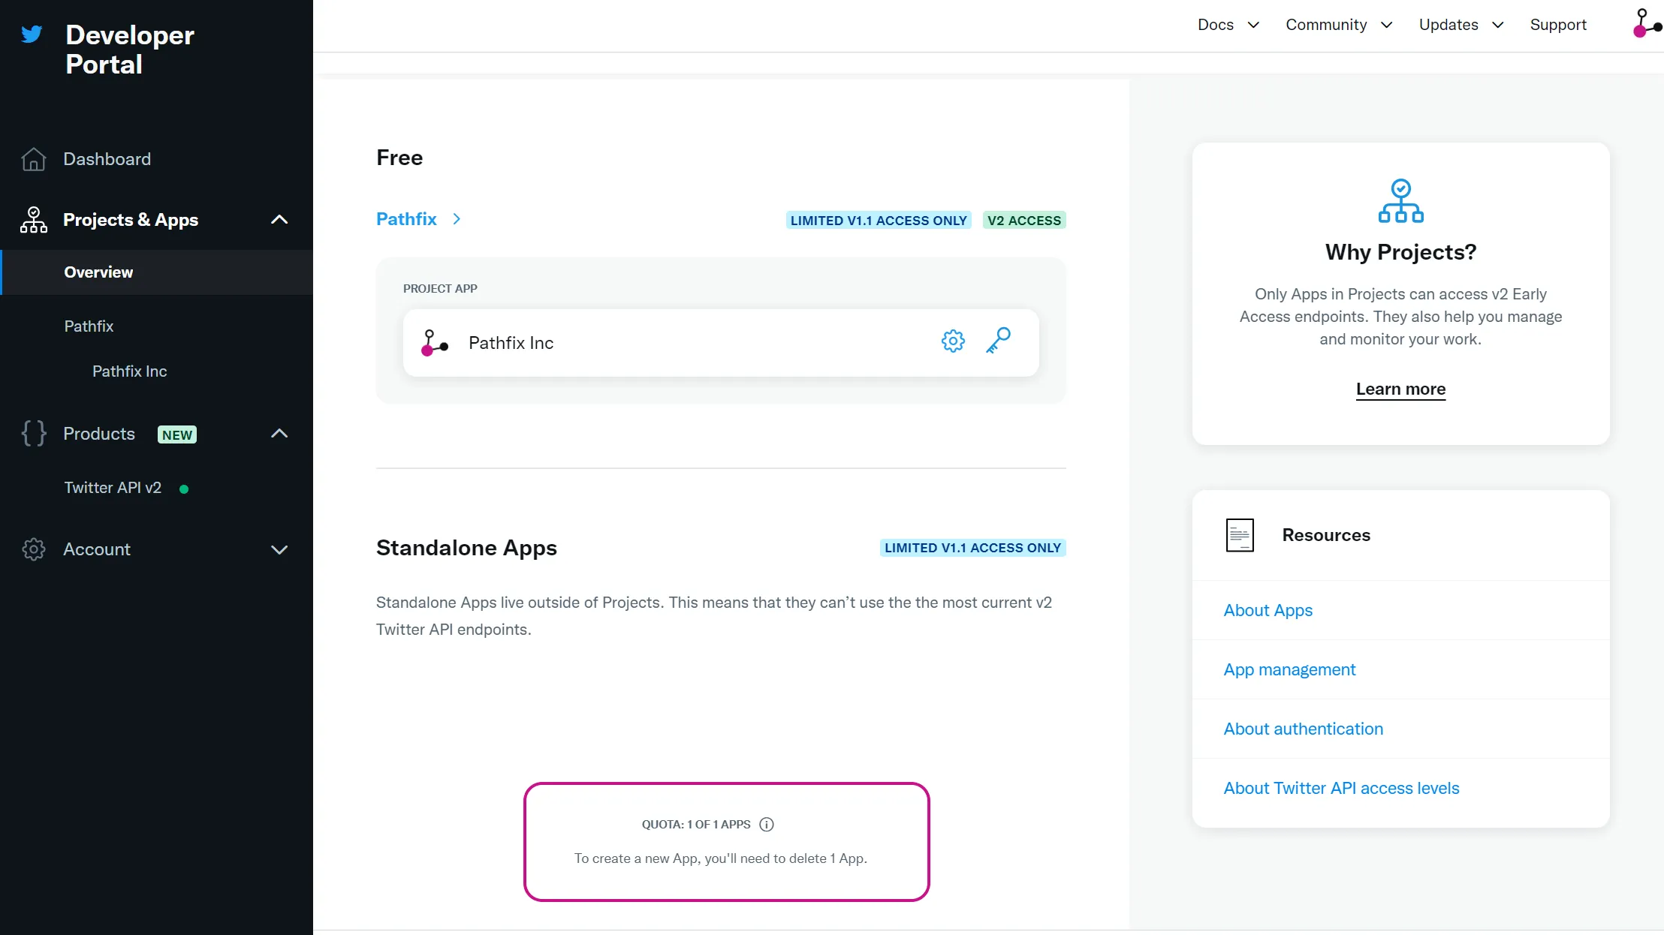Open the profile avatar in top bar

pos(1647,23)
